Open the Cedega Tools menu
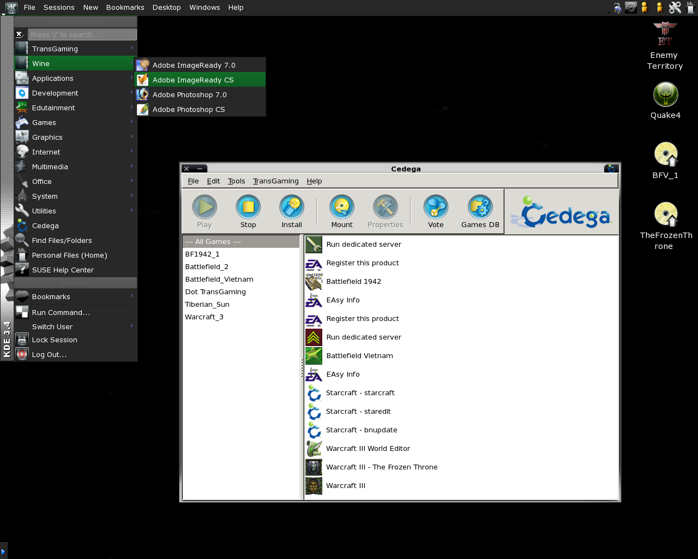 [236, 181]
